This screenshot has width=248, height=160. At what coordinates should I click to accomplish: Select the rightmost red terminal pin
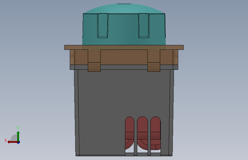[156, 133]
